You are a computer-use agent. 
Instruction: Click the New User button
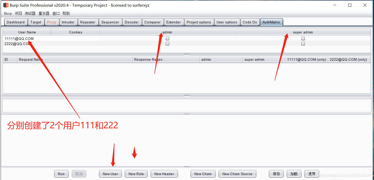point(110,174)
